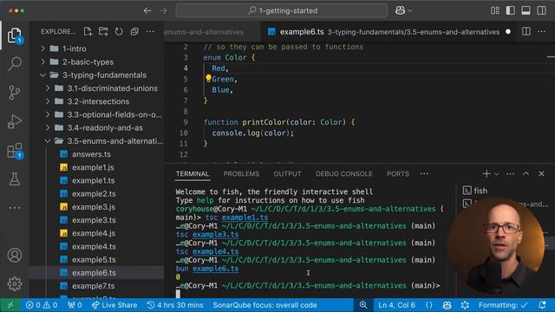This screenshot has width=555, height=312.
Task: Show errors and warnings count
Action: pos(42,305)
